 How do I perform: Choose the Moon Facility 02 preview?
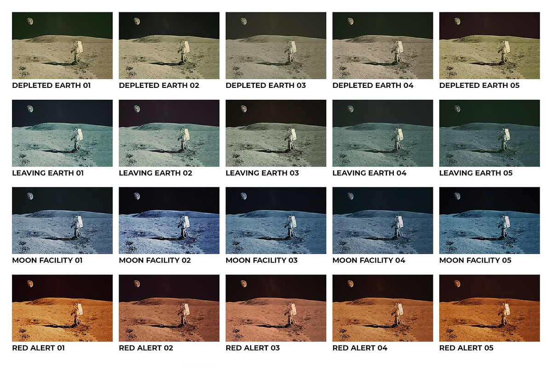(x=169, y=220)
